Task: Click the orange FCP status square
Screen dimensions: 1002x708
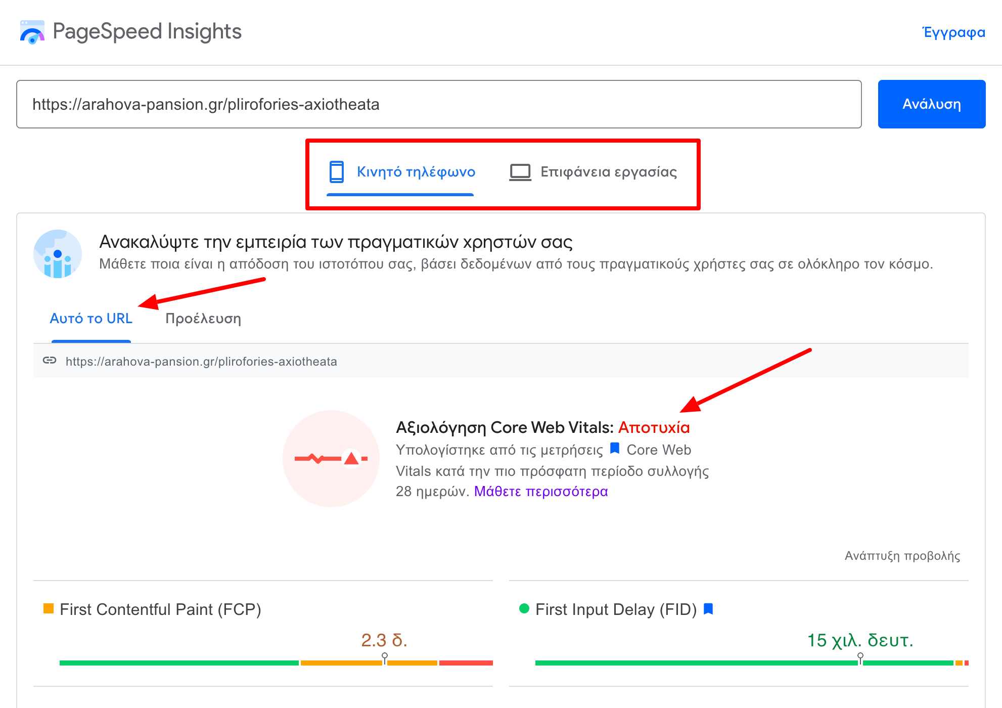Action: coord(49,608)
